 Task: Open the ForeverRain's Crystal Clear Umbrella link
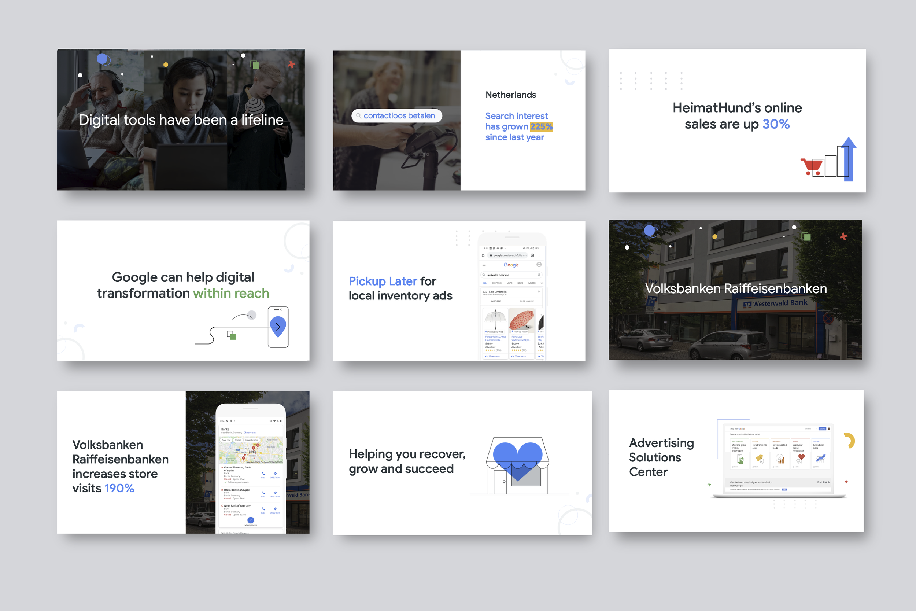point(496,338)
